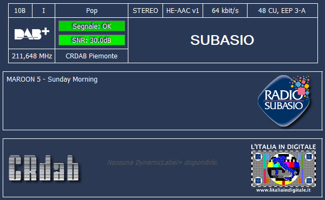The height and width of the screenshot is (200, 325).
Task: Click the 'L'ITALIA IN DIGITALE' heading
Action: (x=283, y=147)
